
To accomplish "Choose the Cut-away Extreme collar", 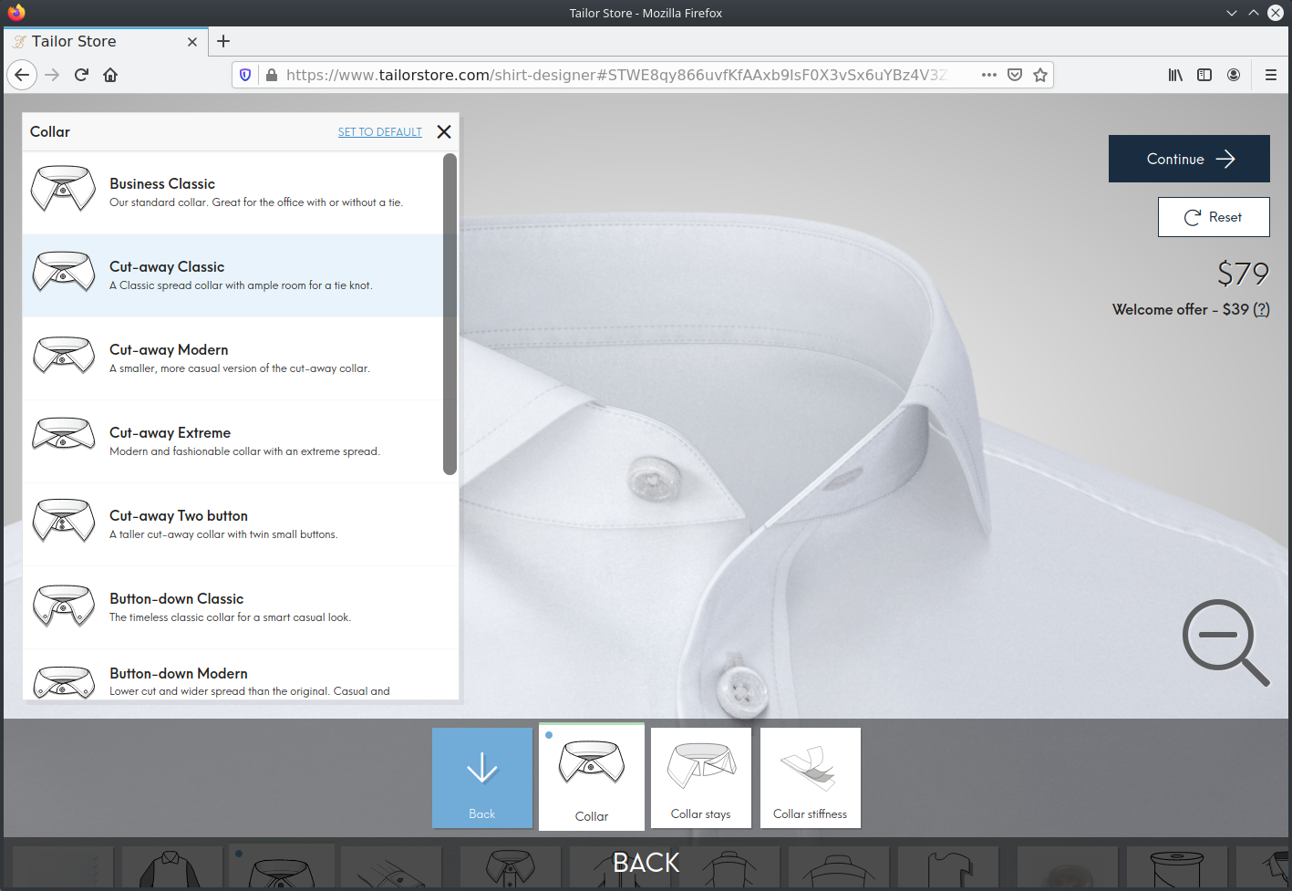I will 233,441.
